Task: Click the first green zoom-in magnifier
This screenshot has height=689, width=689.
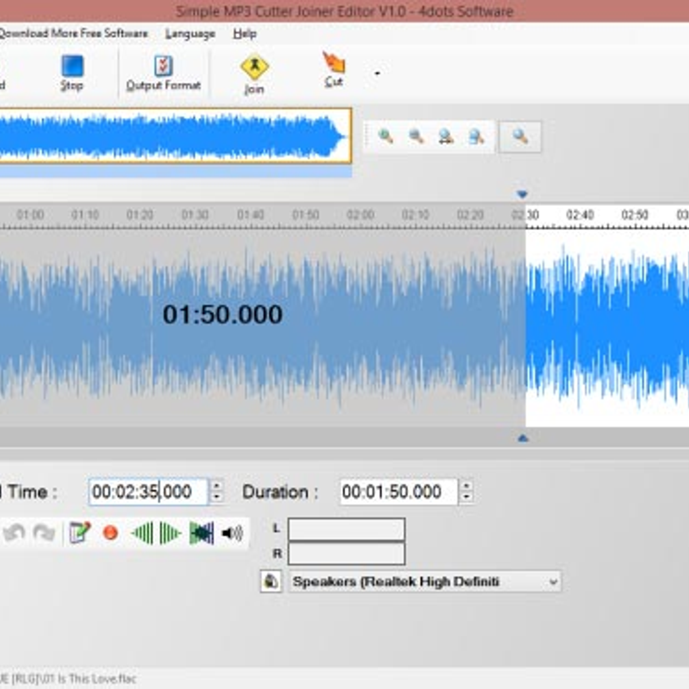Action: pyautogui.click(x=385, y=137)
